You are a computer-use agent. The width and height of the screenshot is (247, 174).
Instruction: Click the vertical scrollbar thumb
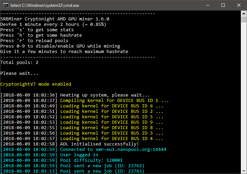[244, 20]
